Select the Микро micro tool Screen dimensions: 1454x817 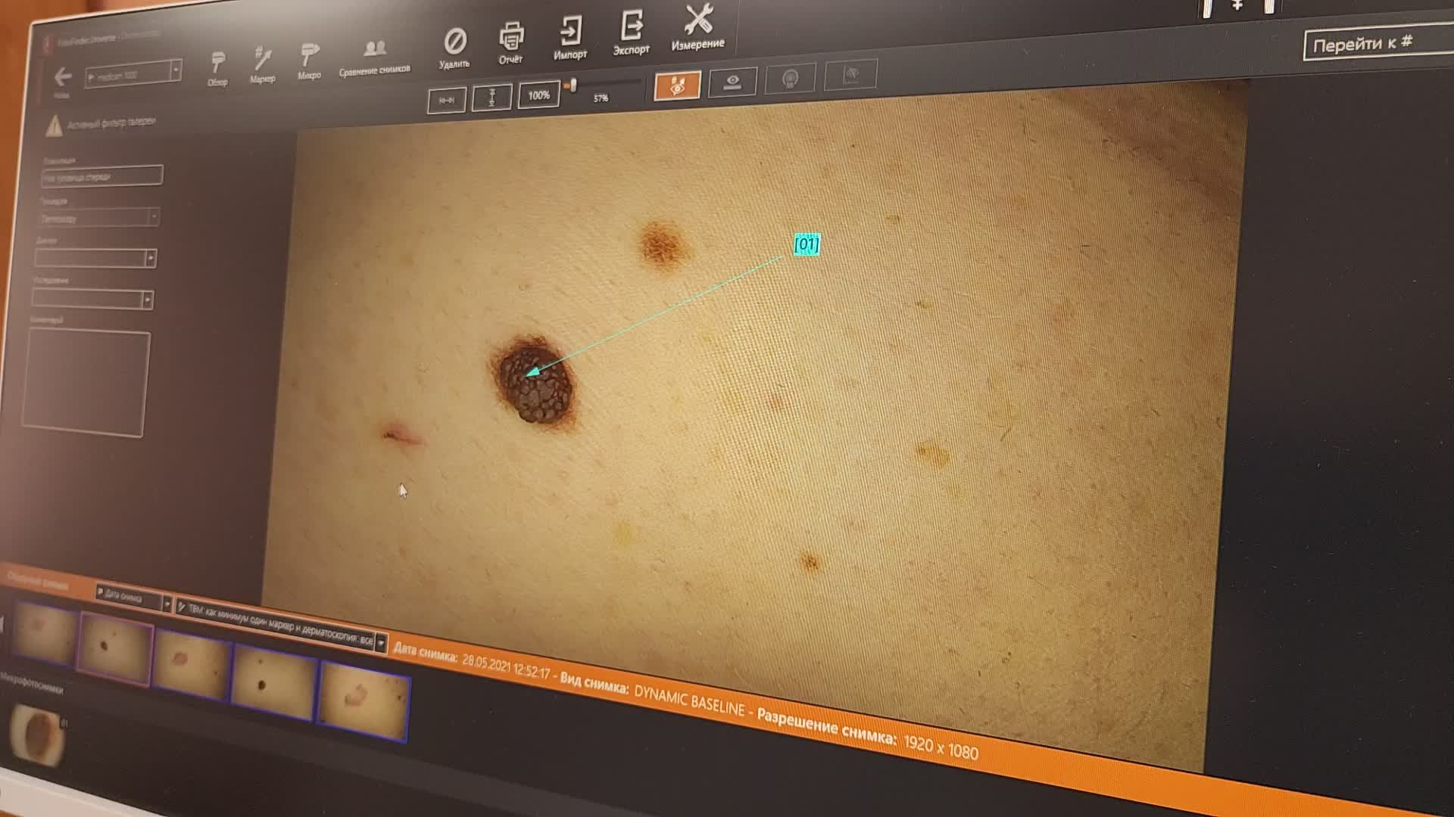[x=309, y=61]
